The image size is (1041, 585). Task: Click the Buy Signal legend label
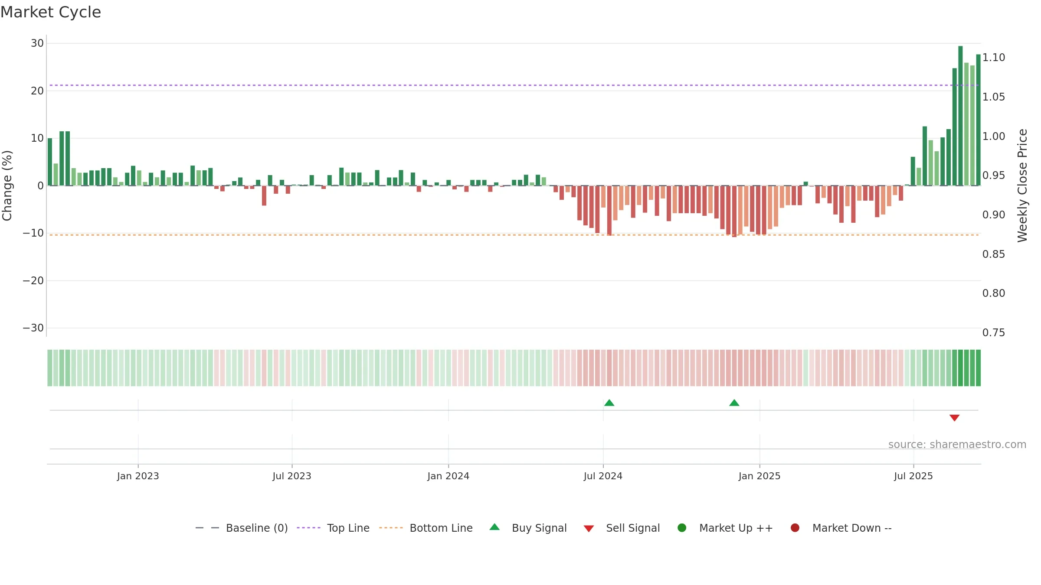539,528
